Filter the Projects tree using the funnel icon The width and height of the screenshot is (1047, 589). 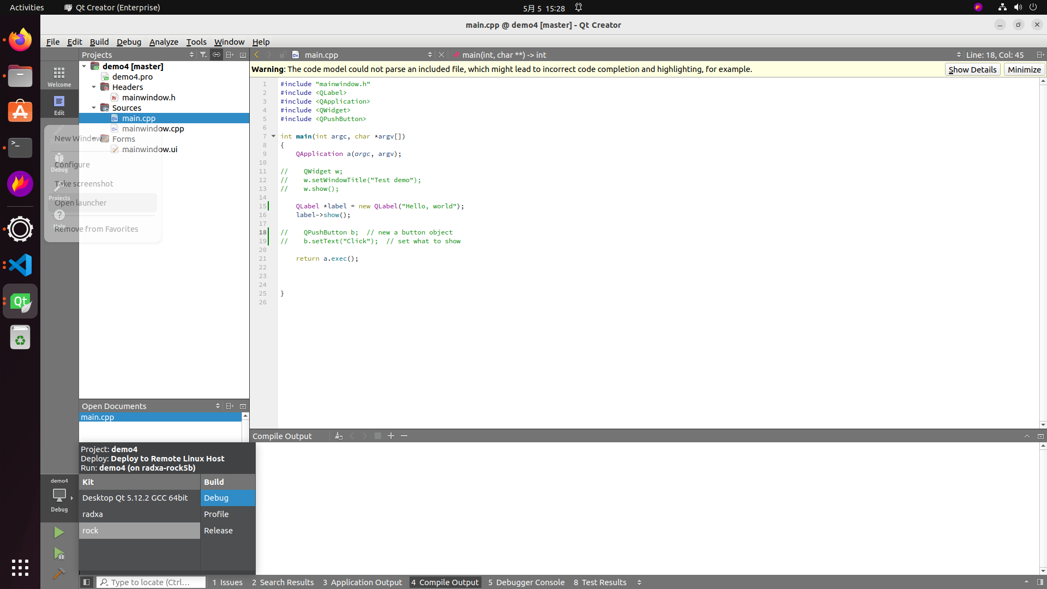pos(203,55)
